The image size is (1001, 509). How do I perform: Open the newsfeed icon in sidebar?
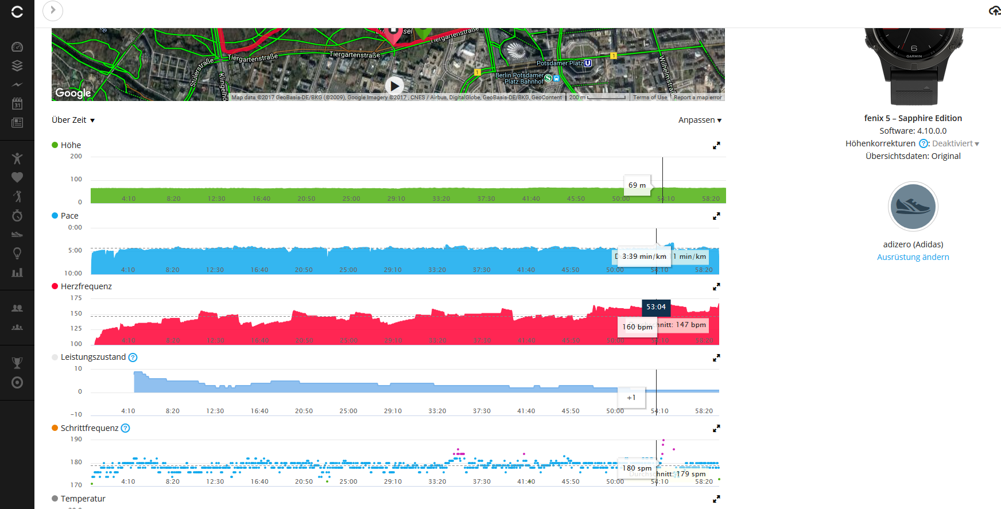pyautogui.click(x=17, y=122)
